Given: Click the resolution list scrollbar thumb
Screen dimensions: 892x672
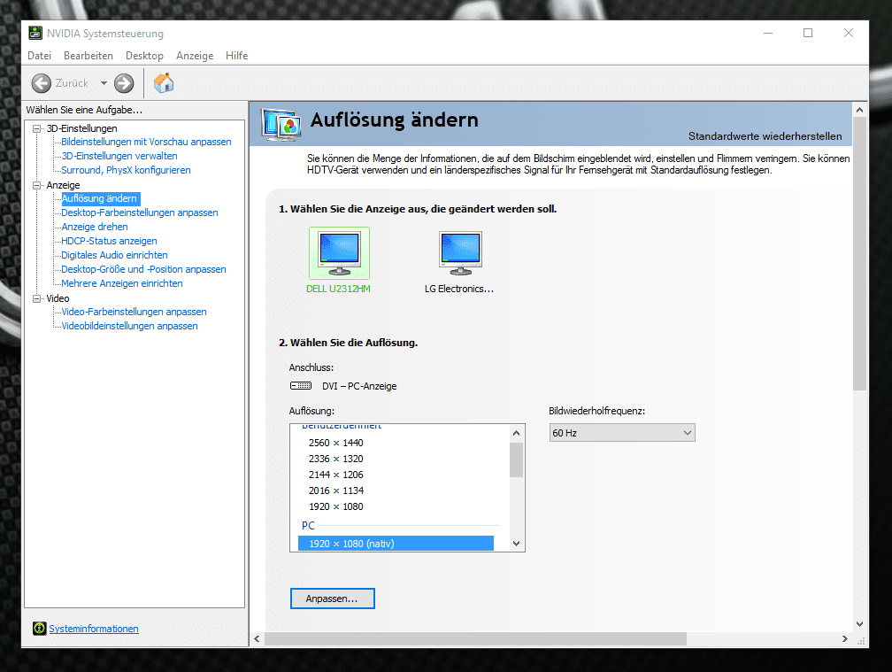Looking at the screenshot, I should coord(516,460).
